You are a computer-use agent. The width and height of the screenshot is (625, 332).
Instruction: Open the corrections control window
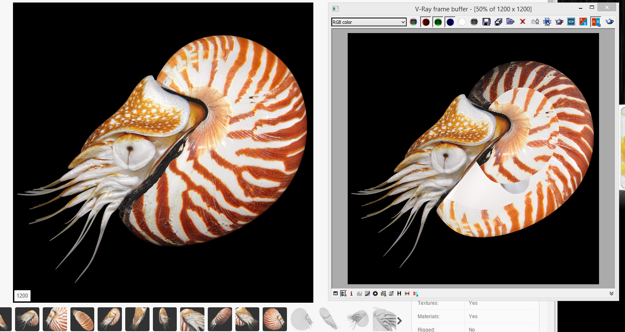click(343, 293)
